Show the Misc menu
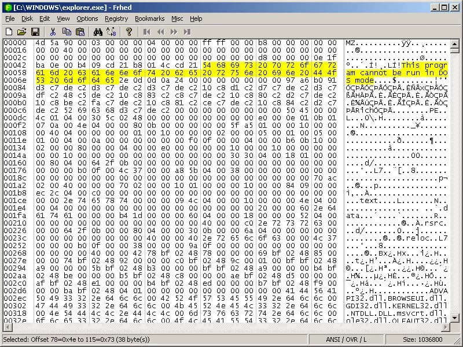Viewport: 463px width, 347px height. pyautogui.click(x=177, y=19)
